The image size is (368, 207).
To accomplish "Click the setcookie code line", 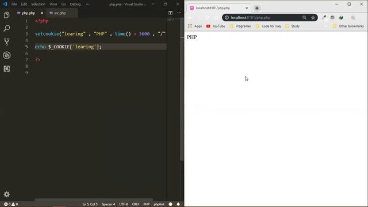I will tap(101, 34).
